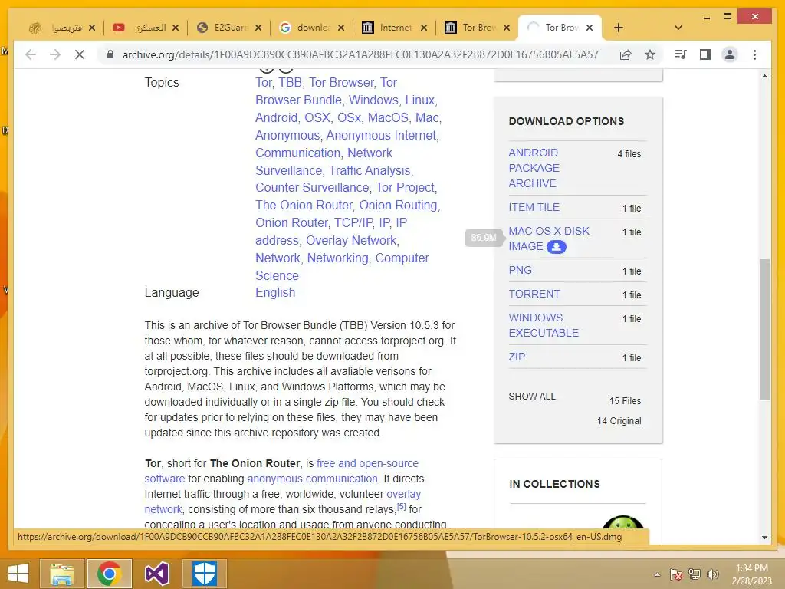Open the 'Anonymous Internet' topic link
The width and height of the screenshot is (785, 589).
tap(381, 135)
